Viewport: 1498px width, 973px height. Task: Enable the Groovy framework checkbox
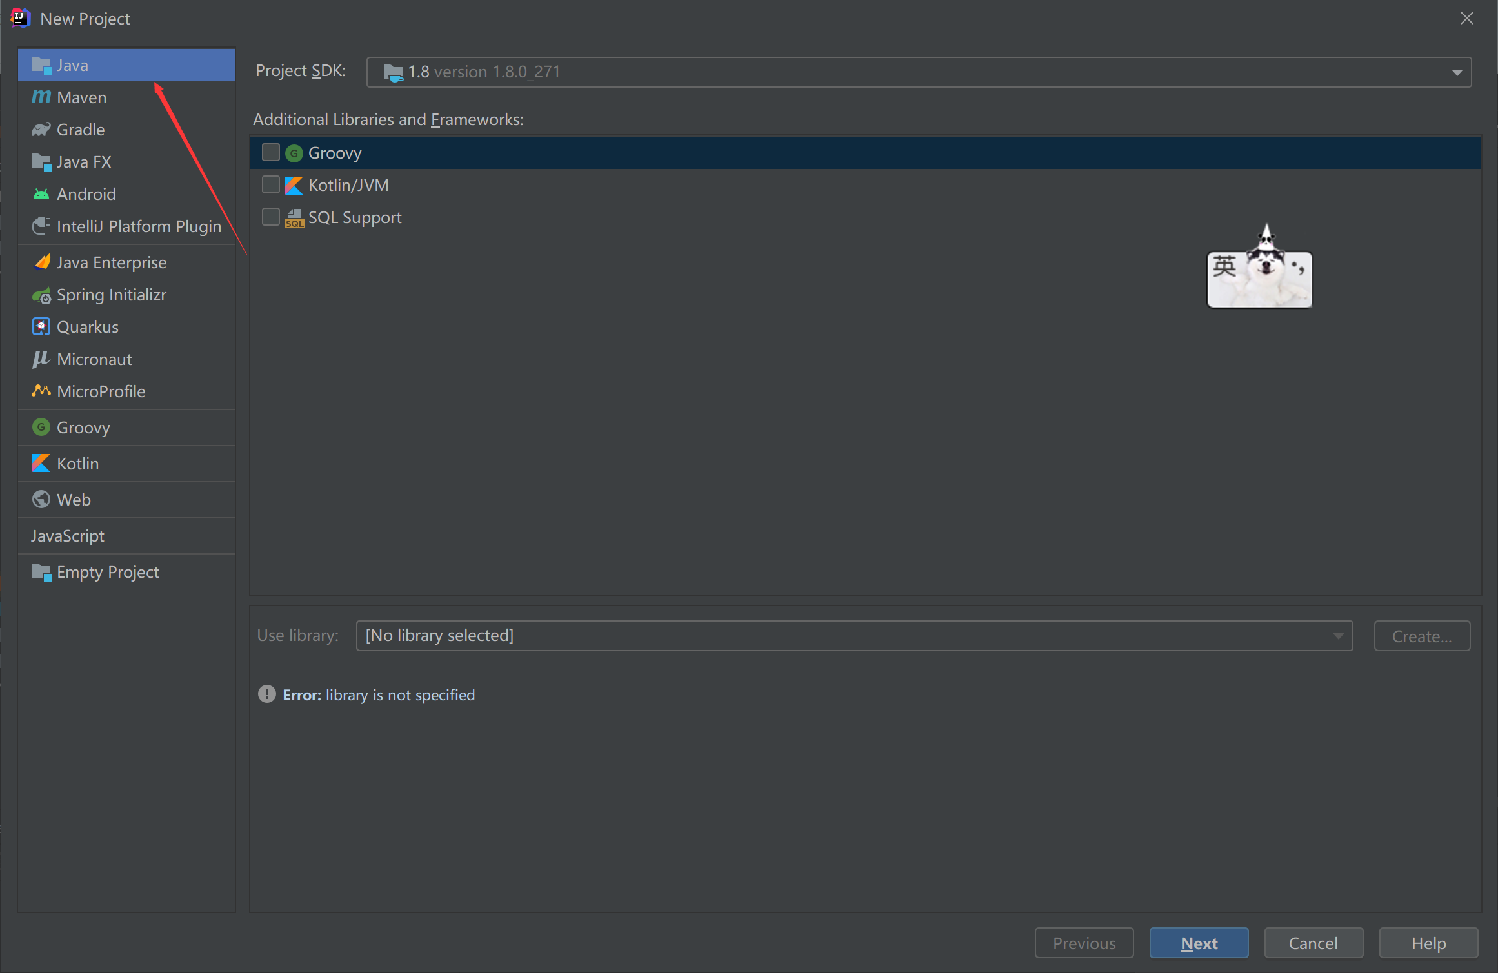pyautogui.click(x=271, y=153)
